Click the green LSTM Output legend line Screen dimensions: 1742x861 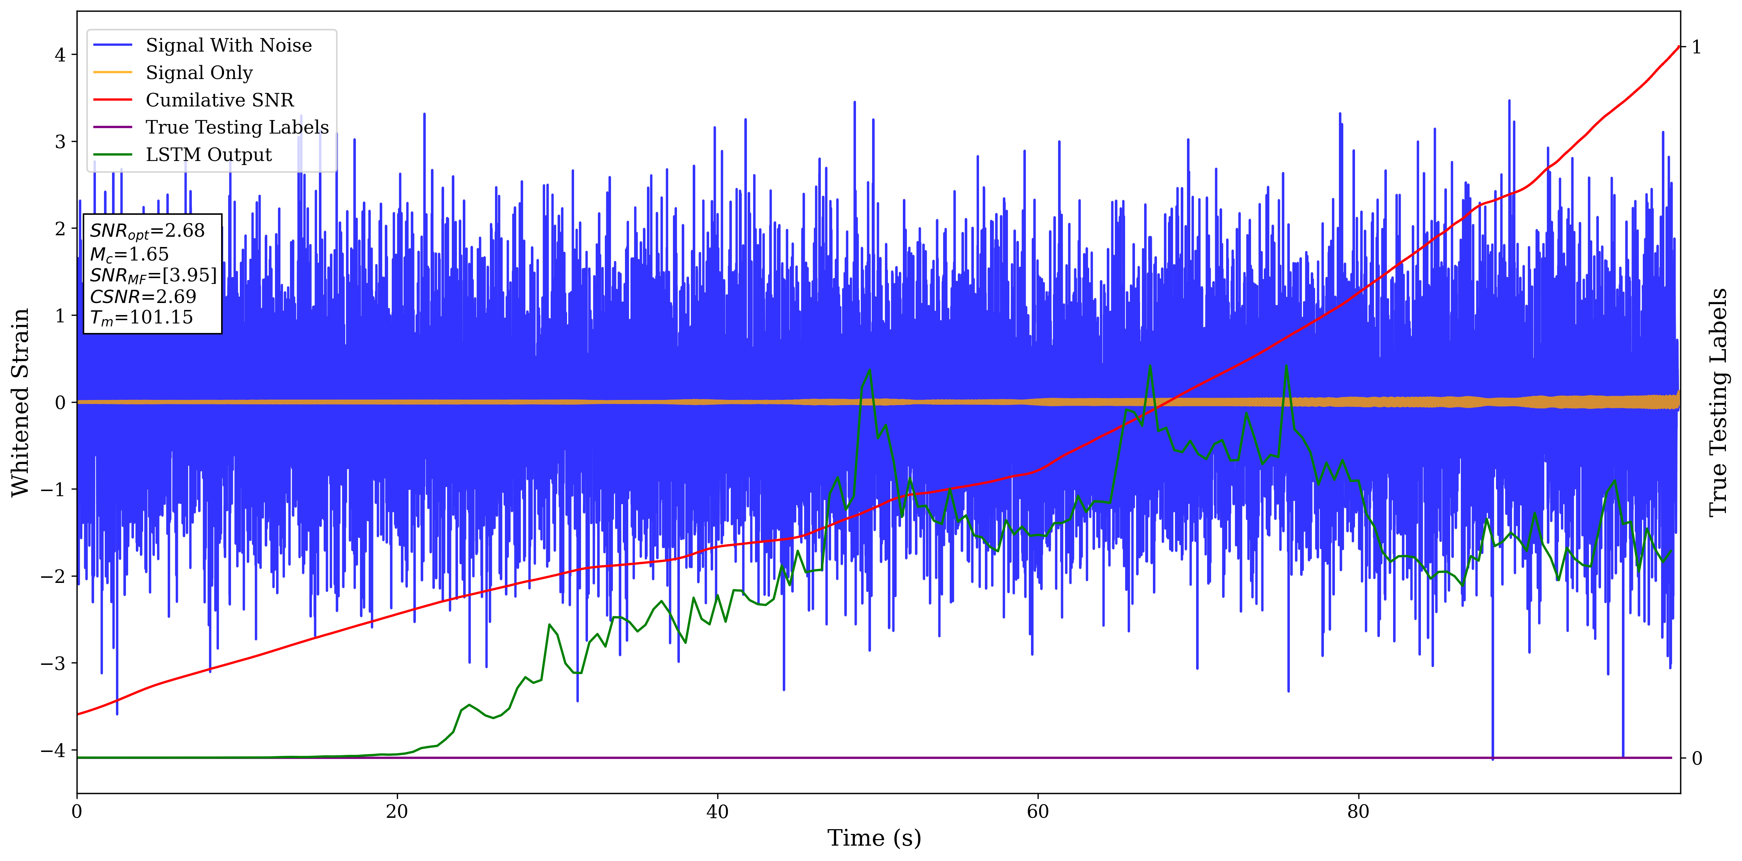click(113, 155)
